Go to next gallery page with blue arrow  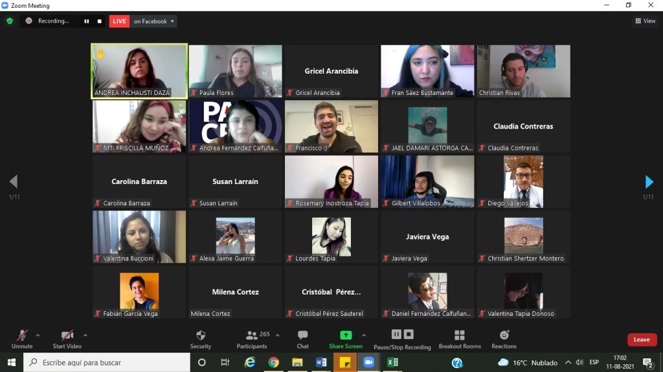(x=649, y=181)
